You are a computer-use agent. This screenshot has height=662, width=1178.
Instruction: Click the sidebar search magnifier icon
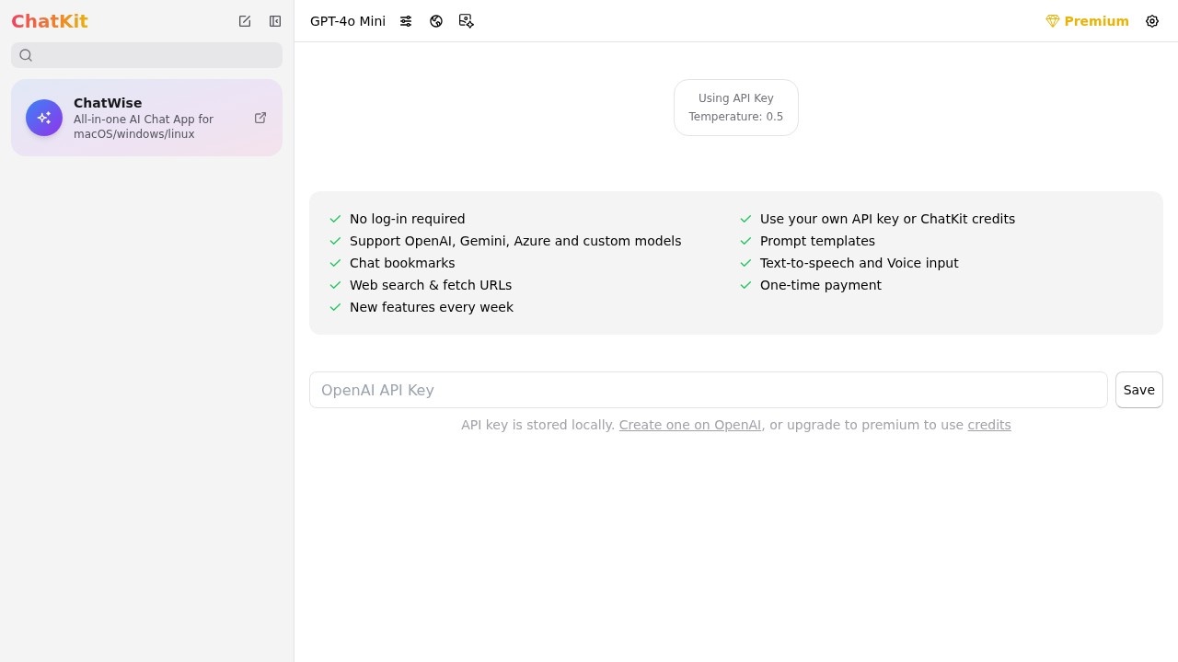click(x=26, y=55)
